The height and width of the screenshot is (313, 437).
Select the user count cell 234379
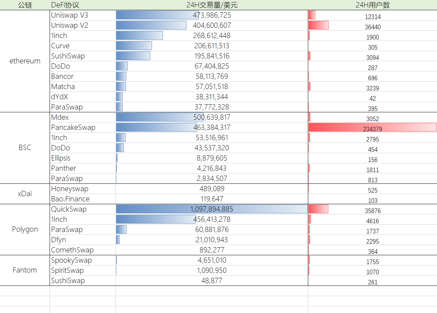pos(373,127)
